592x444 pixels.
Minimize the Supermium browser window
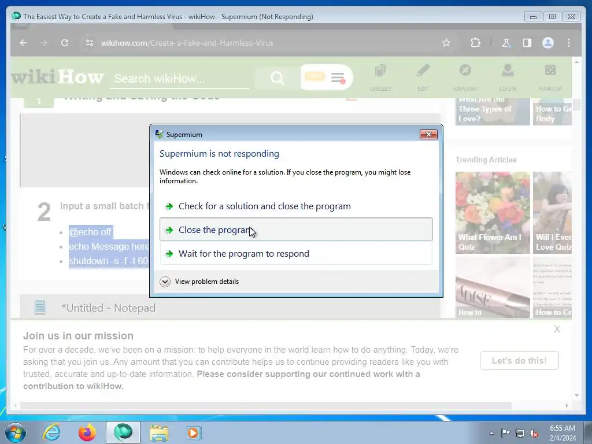[x=533, y=17]
